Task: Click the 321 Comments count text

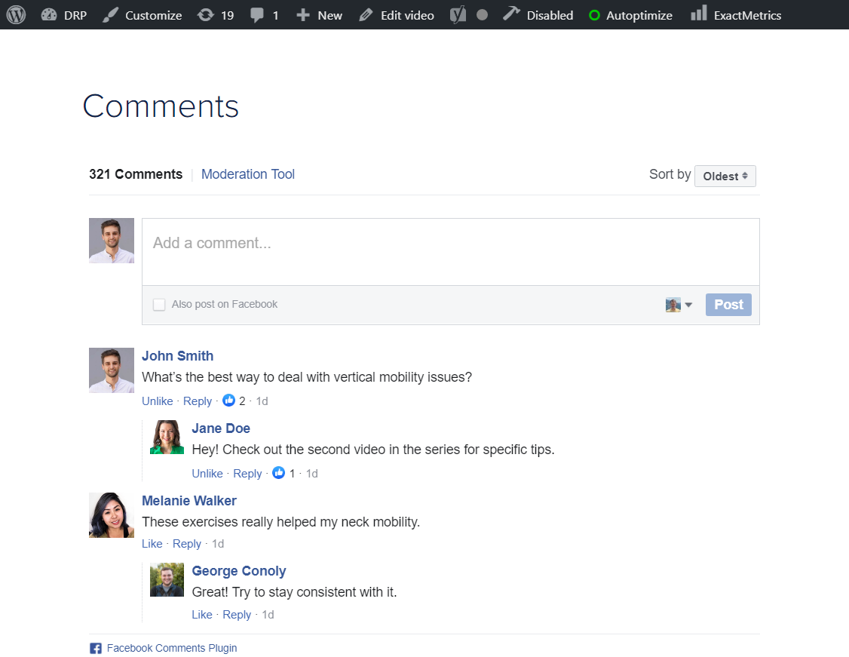Action: (136, 173)
